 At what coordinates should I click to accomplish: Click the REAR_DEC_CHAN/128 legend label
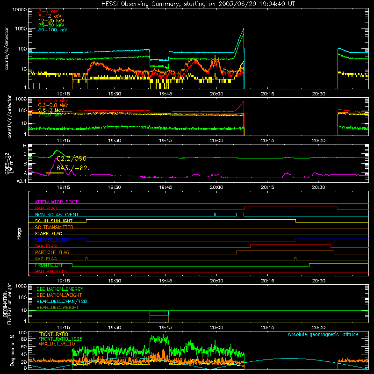coord(62,301)
